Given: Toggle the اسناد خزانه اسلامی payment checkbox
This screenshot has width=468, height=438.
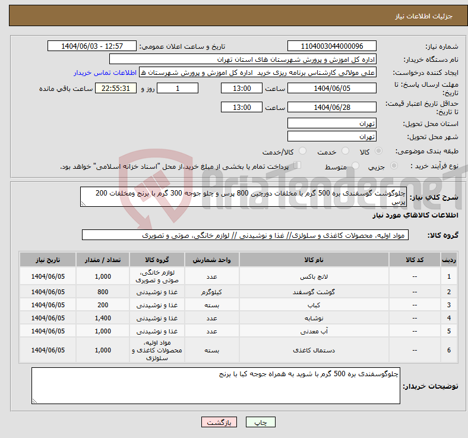Looking at the screenshot, I should 298,165.
